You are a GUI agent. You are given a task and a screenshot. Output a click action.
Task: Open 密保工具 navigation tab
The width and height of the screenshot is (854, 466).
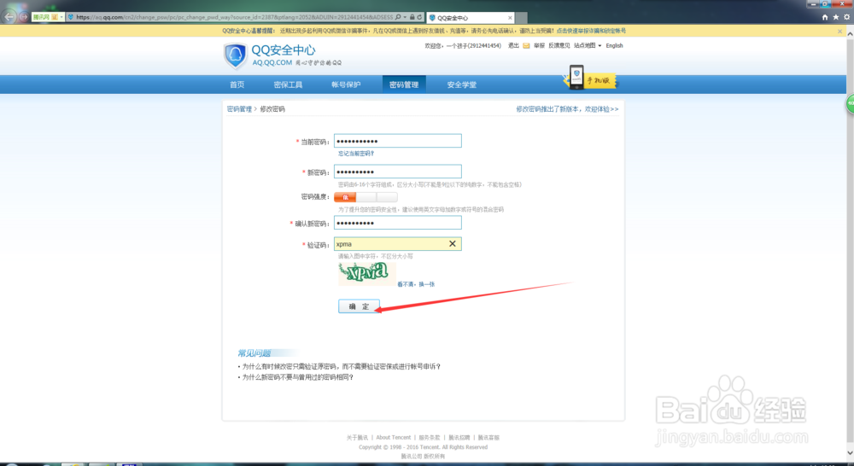click(288, 84)
